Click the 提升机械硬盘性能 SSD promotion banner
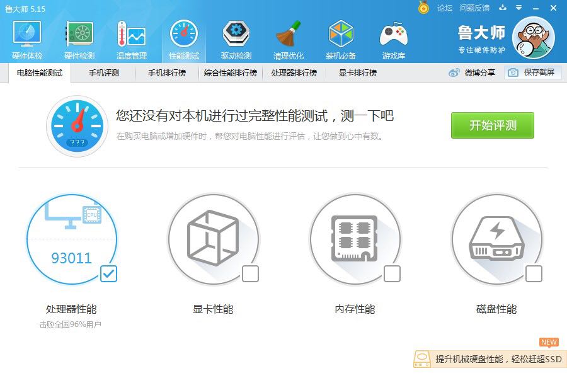Image resolution: width=567 pixels, height=378 pixels. (490, 359)
